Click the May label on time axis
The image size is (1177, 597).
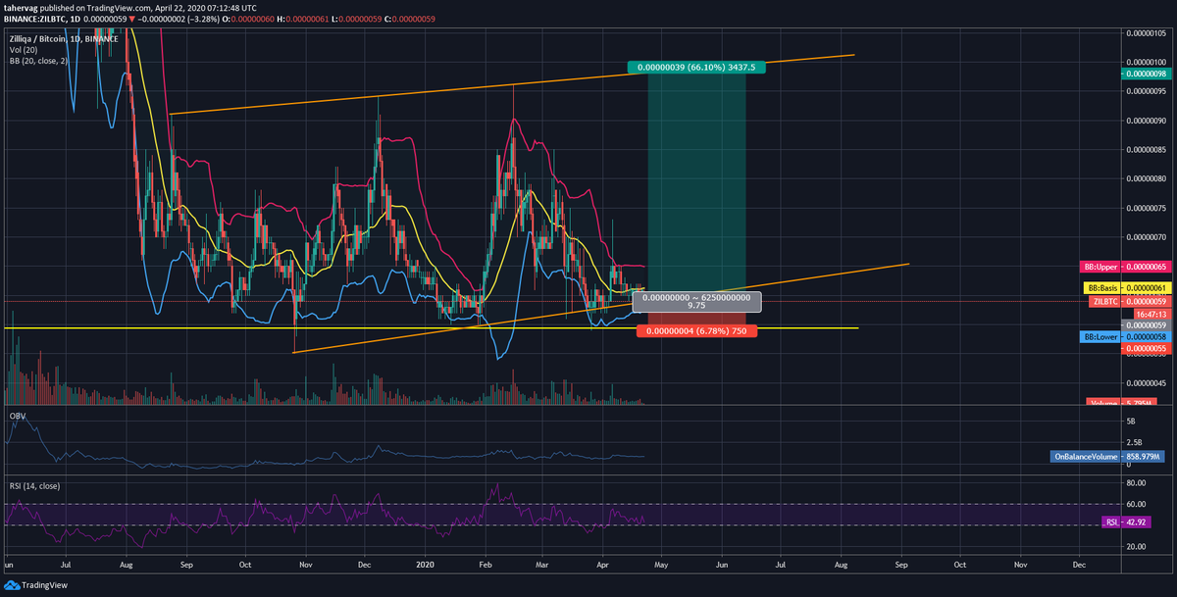tap(661, 566)
